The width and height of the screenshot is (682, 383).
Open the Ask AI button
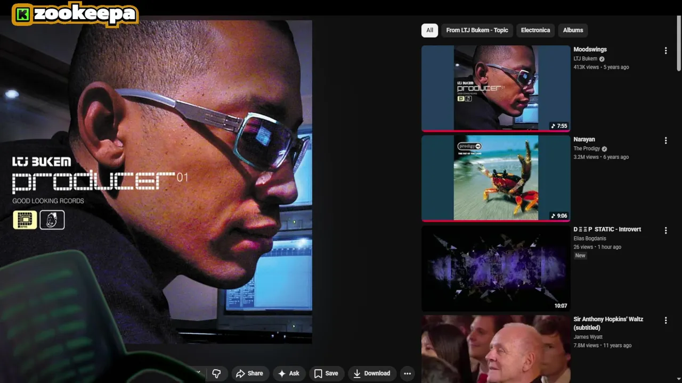[288, 373]
